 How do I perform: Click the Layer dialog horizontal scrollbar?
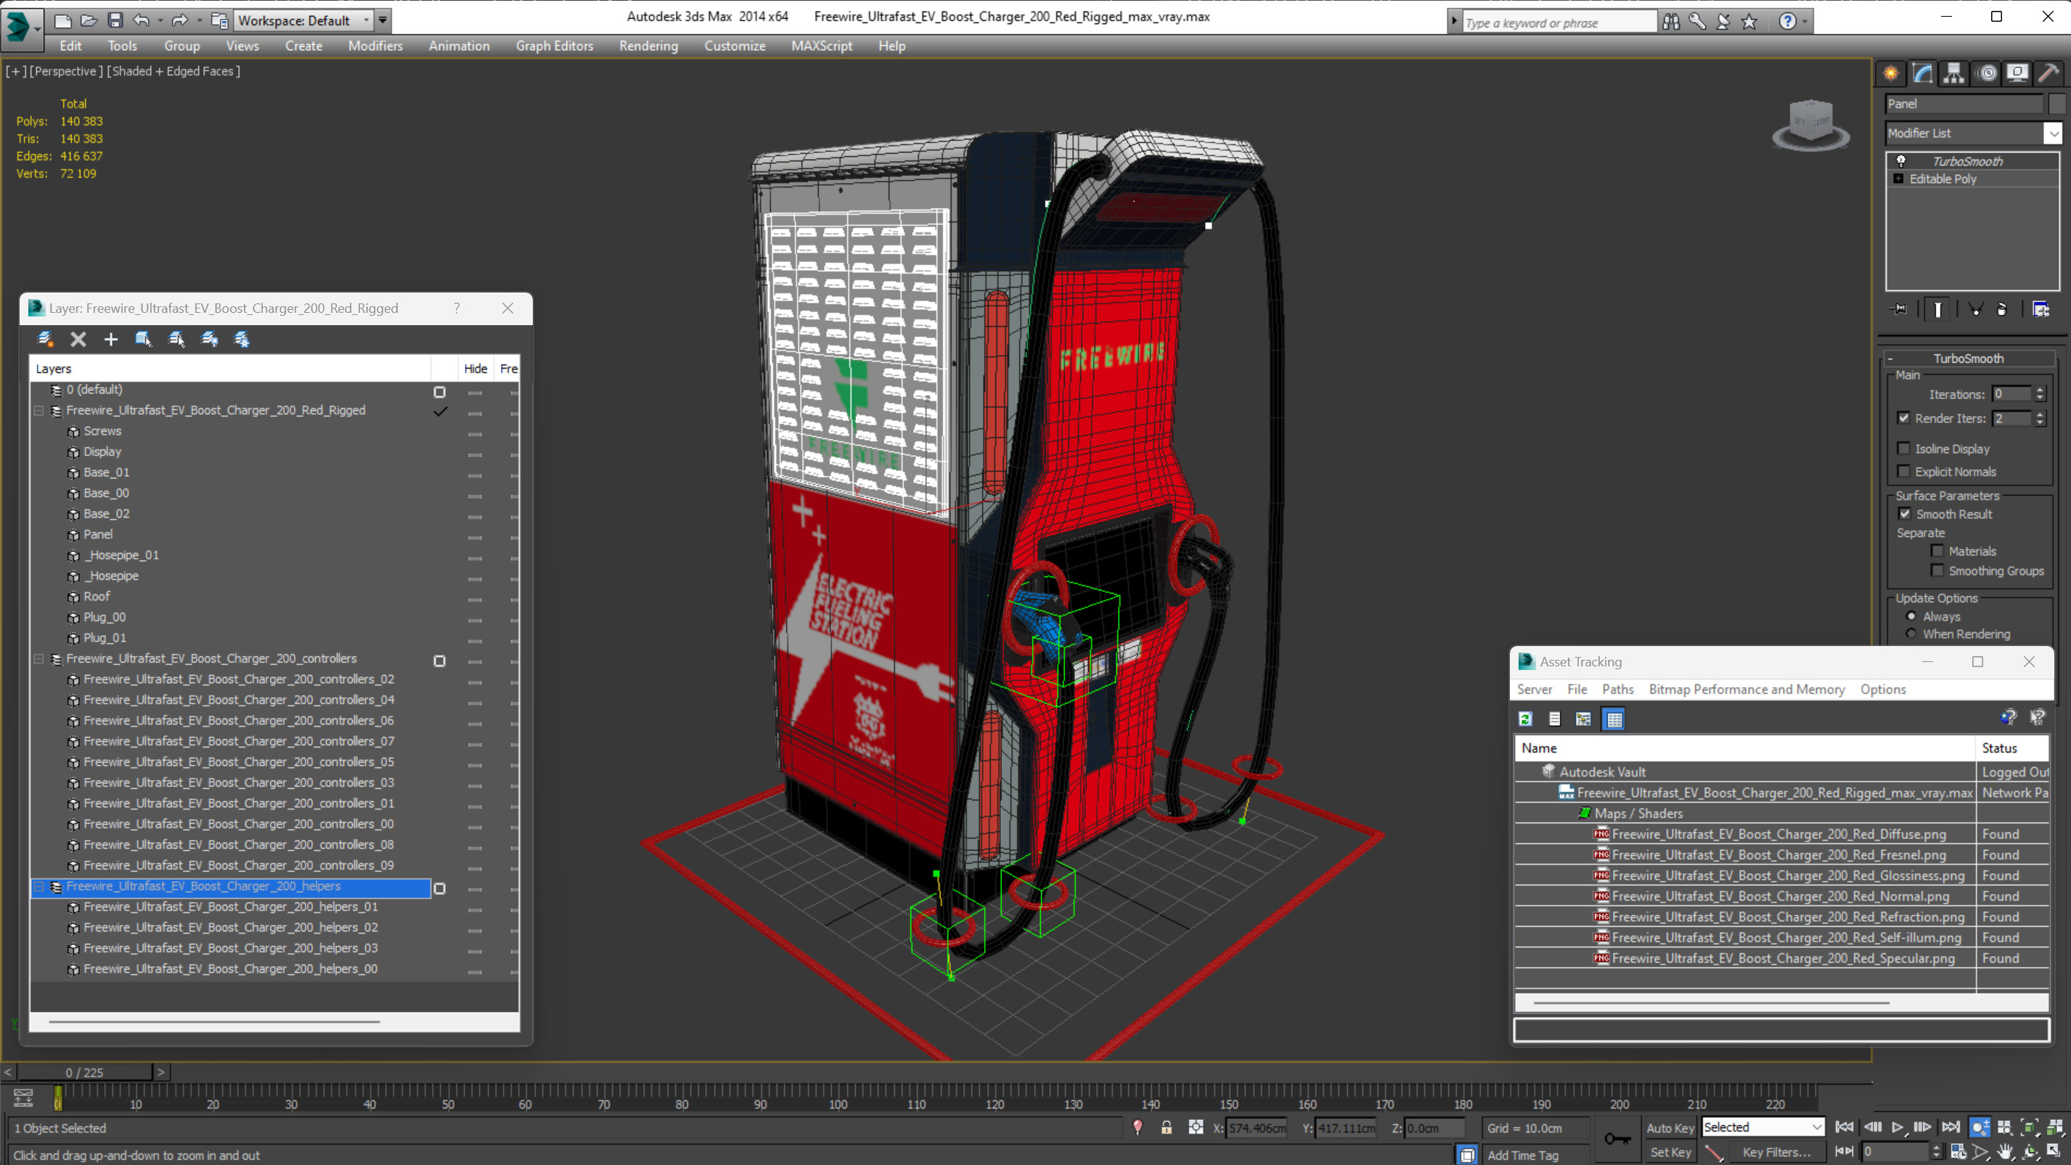[214, 1022]
